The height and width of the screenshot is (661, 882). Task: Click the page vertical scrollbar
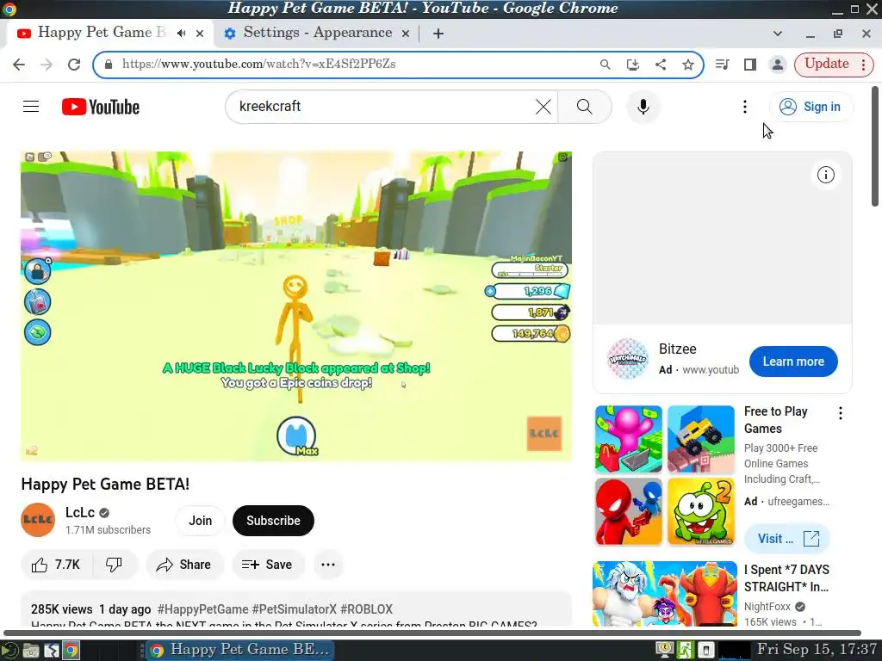click(x=875, y=146)
